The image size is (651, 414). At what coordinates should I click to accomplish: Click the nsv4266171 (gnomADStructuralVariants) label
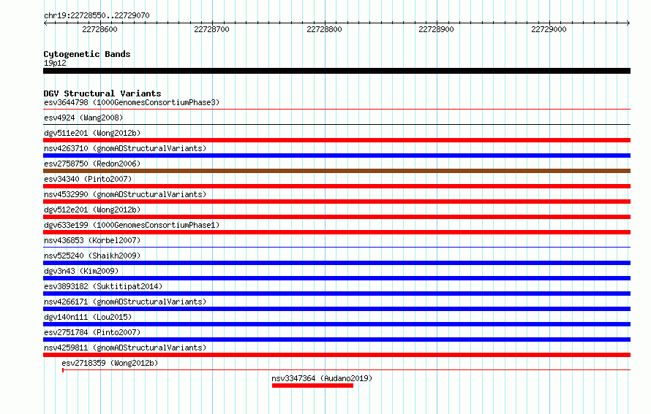coord(125,302)
